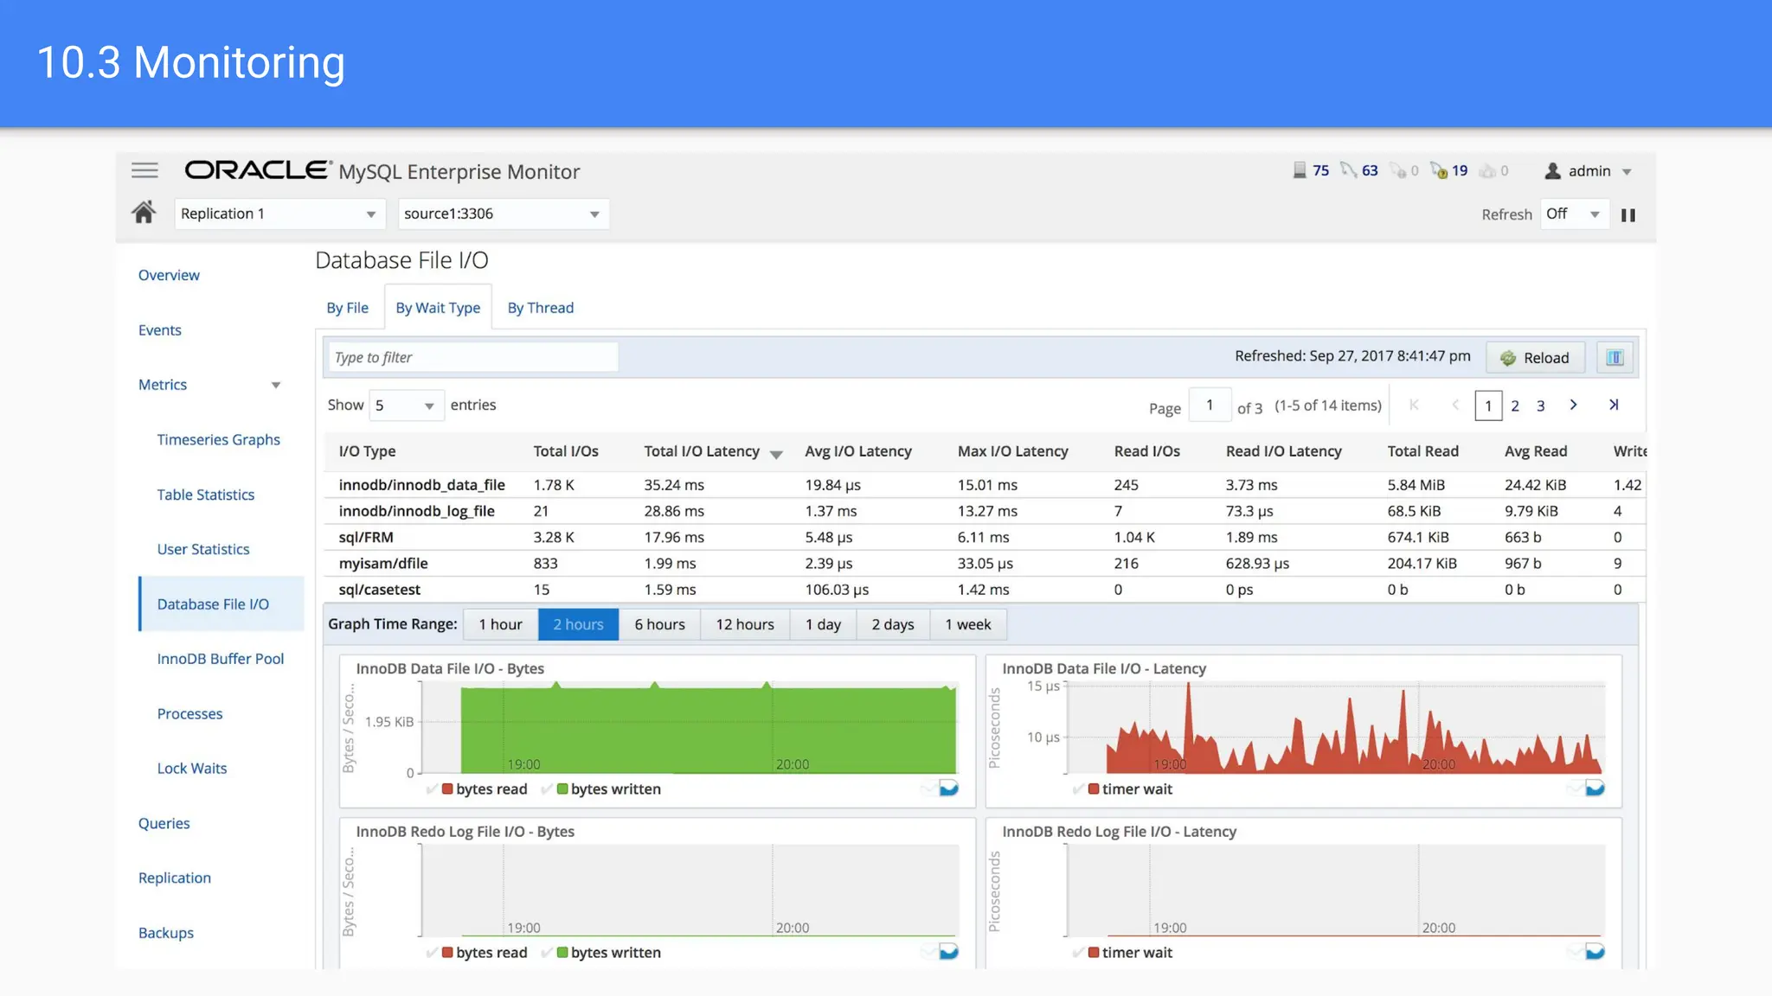
Task: Pause auto refresh with pause icon
Action: [1628, 214]
